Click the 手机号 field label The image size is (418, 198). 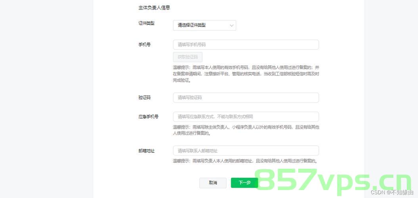click(144, 45)
